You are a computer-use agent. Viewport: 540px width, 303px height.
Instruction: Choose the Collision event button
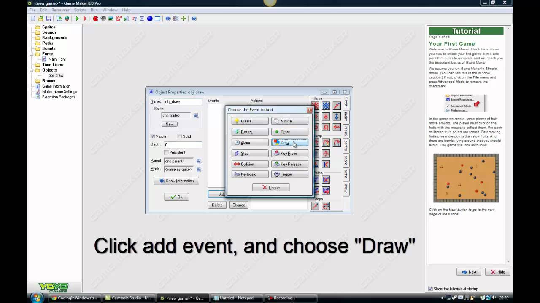[250, 164]
